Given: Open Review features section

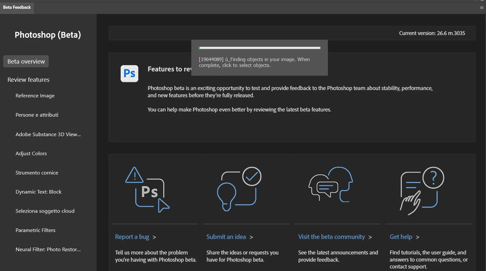Looking at the screenshot, I should coord(29,80).
